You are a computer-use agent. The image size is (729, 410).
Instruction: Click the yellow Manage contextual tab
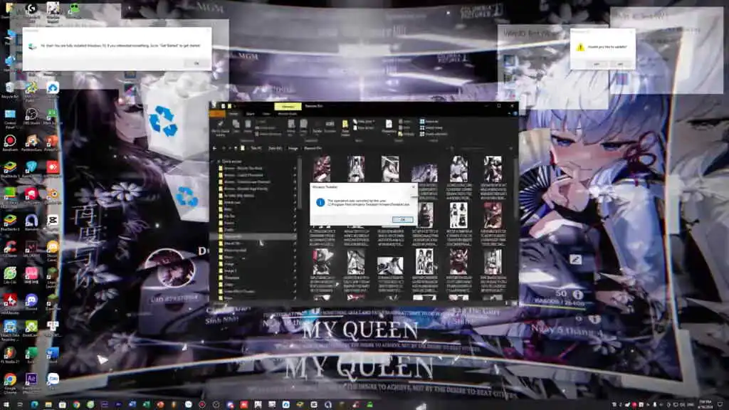tap(288, 107)
